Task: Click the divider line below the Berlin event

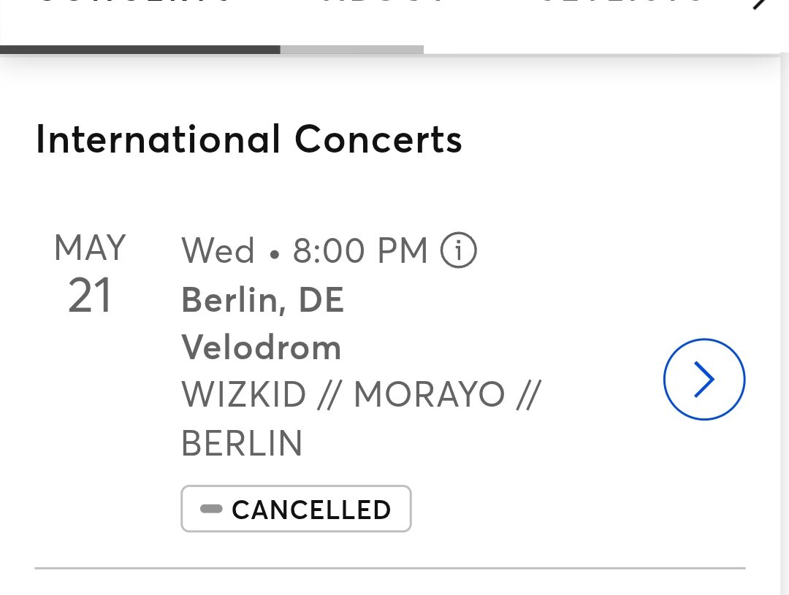Action: [389, 567]
